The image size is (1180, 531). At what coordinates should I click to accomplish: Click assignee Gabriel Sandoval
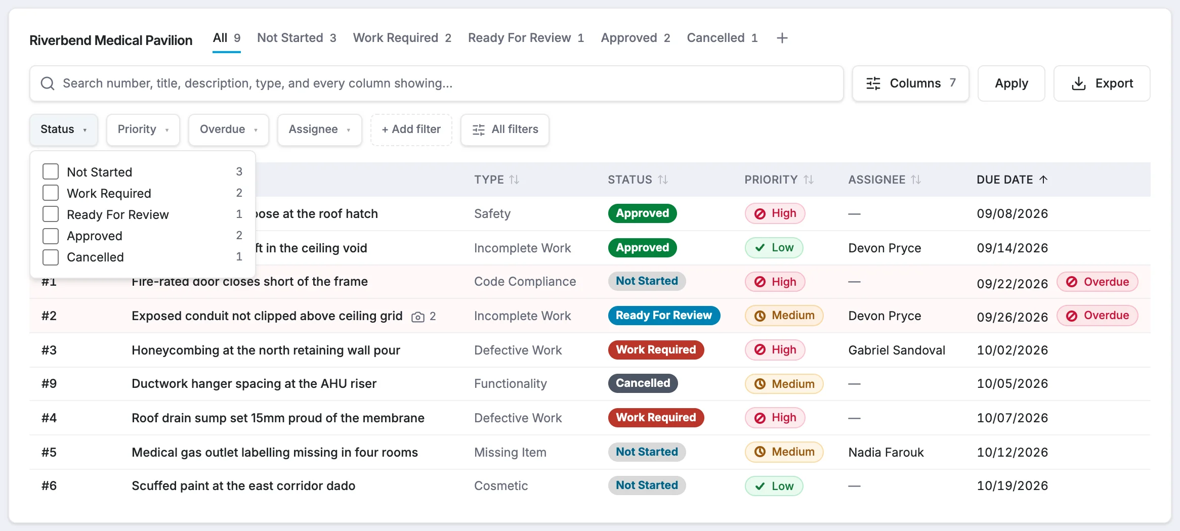[x=897, y=350]
